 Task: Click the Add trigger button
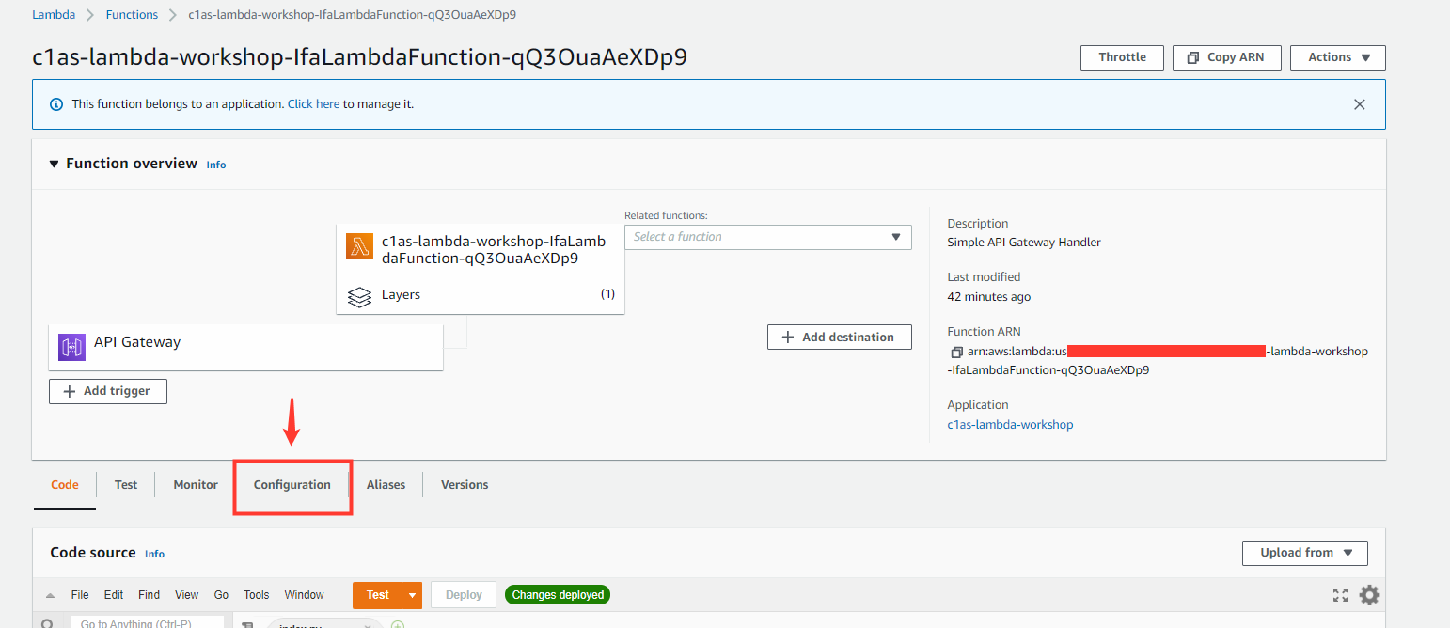107,391
